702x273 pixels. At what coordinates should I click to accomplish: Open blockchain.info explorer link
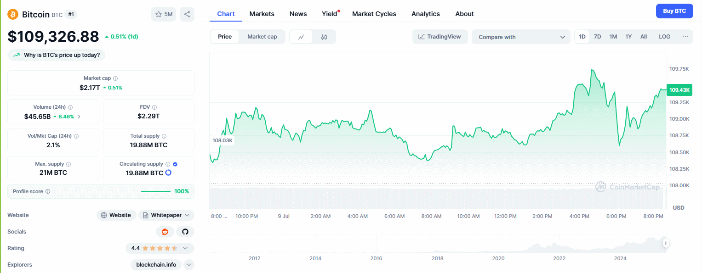[x=156, y=265]
